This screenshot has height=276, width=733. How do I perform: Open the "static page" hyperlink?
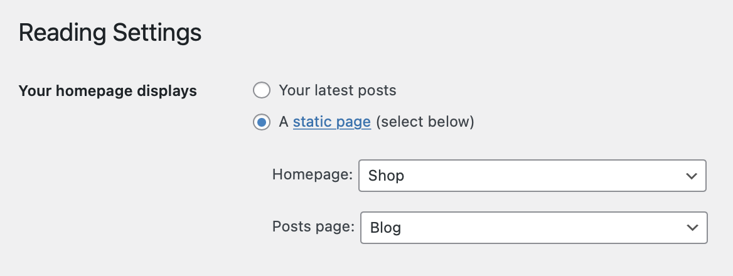coord(331,122)
